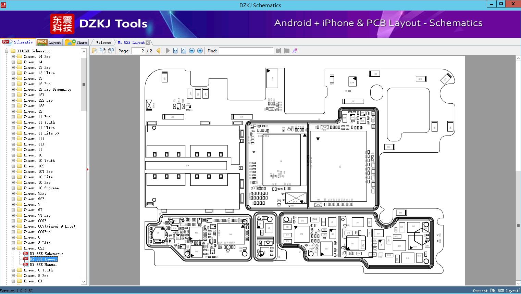Expand the Xiaomi 13 Ultra folder
Screen dimensions: 521x294
pos(13,73)
